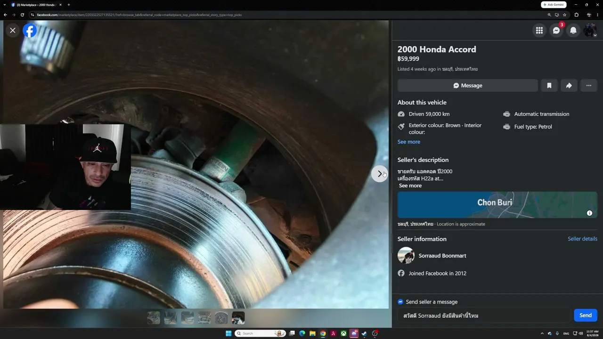Image resolution: width=603 pixels, height=339 pixels.
Task: Save the listing with the bookmark icon
Action: click(x=549, y=85)
